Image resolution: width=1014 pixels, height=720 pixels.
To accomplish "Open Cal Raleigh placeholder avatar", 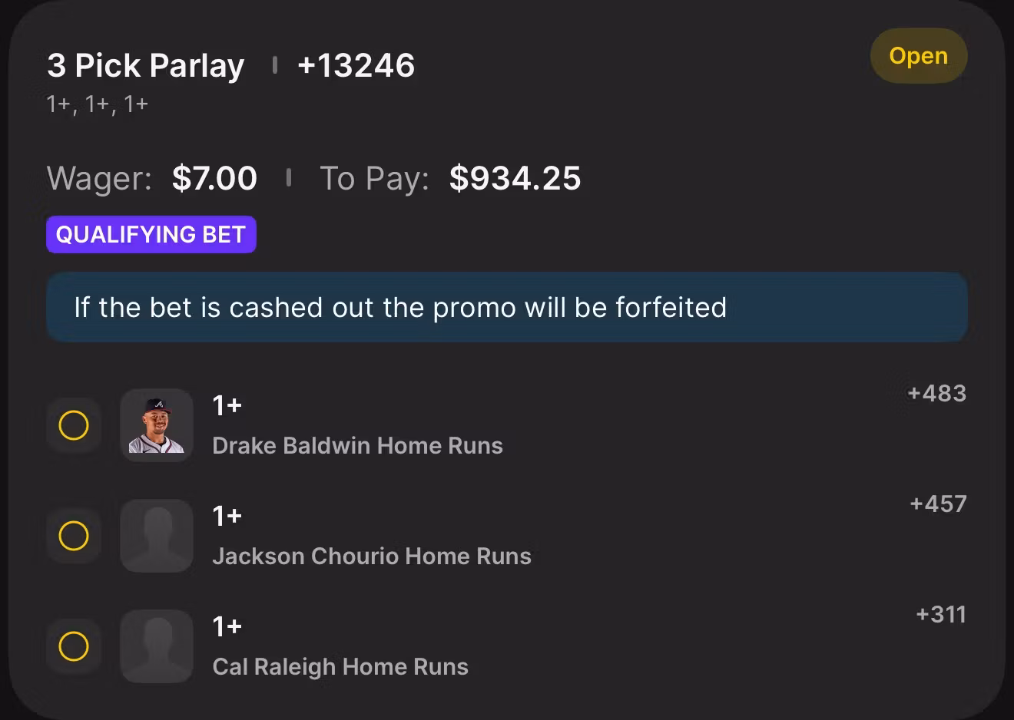I will tap(157, 646).
